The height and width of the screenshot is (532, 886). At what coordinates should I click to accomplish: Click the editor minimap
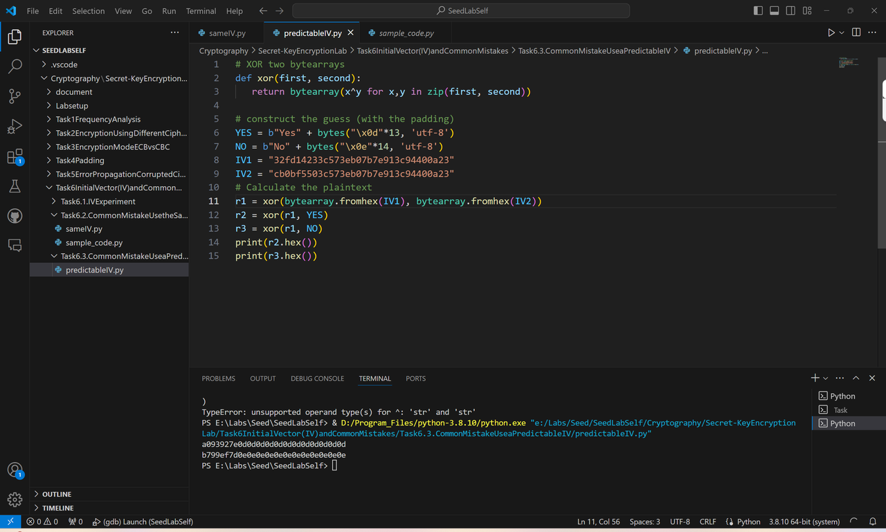coord(848,62)
